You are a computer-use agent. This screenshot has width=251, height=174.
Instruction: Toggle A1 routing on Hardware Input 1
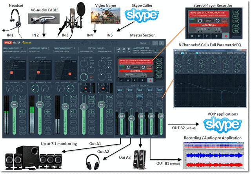tap(22, 97)
